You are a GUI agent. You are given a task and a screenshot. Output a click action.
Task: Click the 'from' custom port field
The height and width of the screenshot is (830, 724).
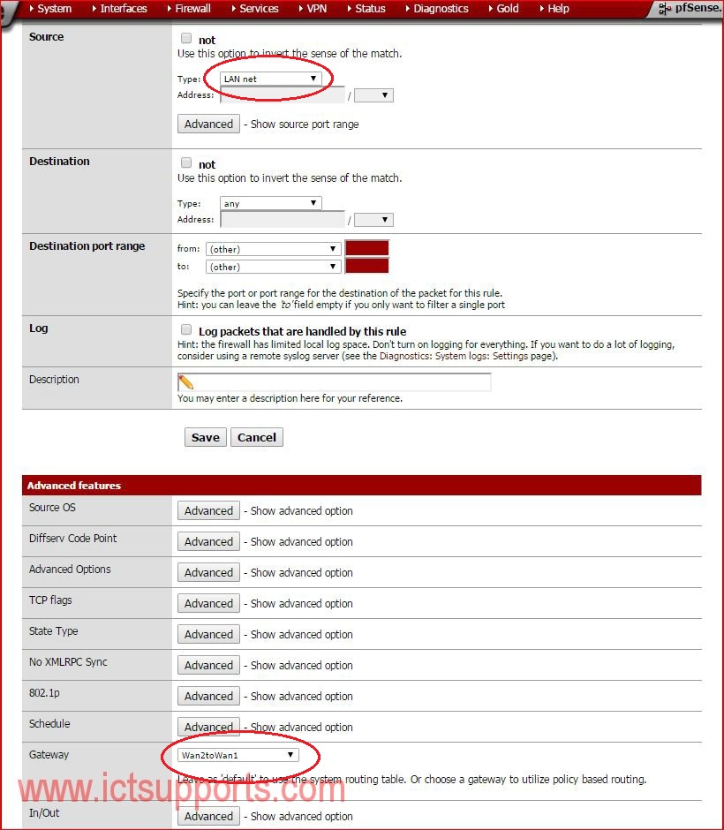(x=366, y=248)
